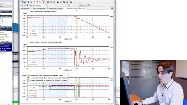
Task: Click the flow rate at cylinder inlet legend entry
Action: (49, 78)
